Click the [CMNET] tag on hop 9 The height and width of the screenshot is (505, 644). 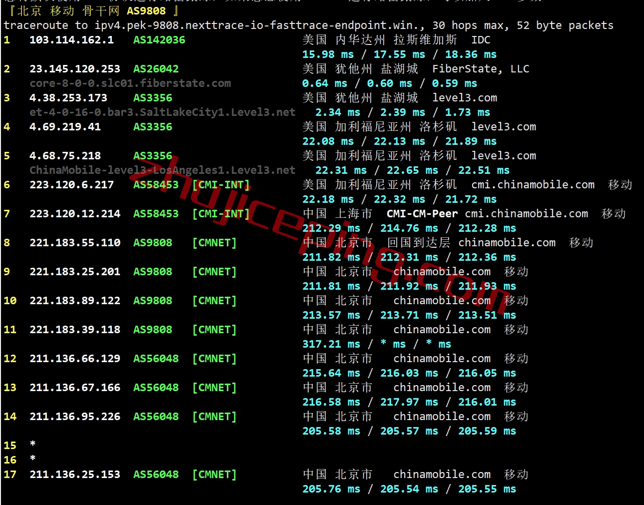[214, 272]
